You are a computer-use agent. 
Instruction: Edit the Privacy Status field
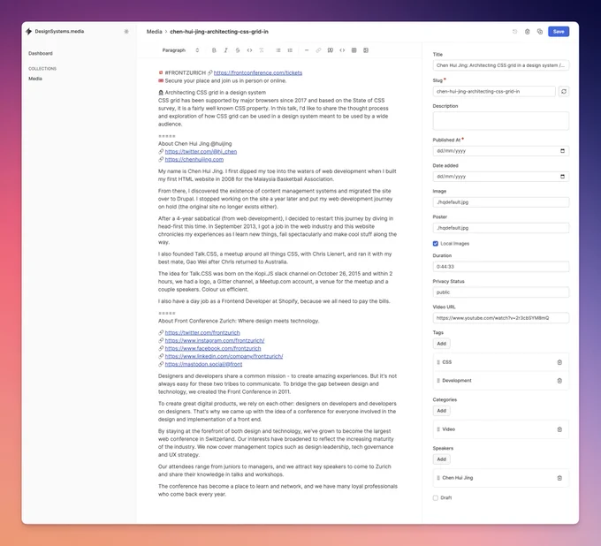coord(501,292)
